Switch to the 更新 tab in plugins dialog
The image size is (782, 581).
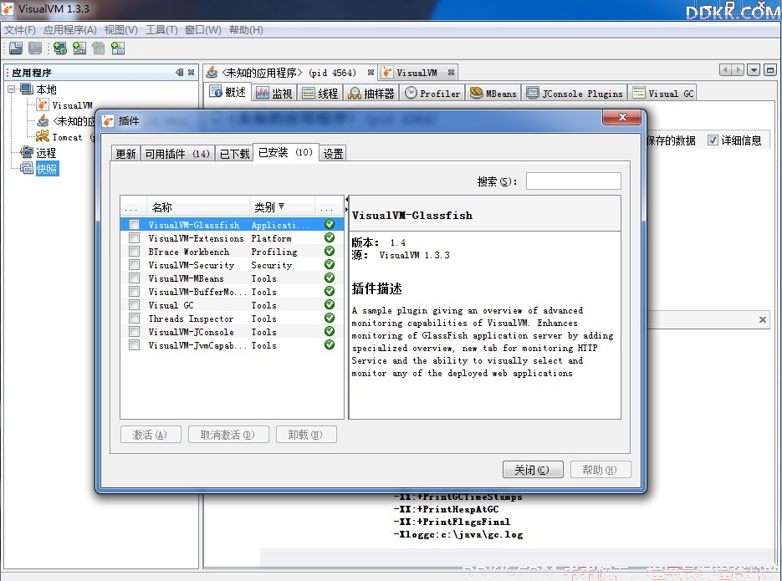125,154
